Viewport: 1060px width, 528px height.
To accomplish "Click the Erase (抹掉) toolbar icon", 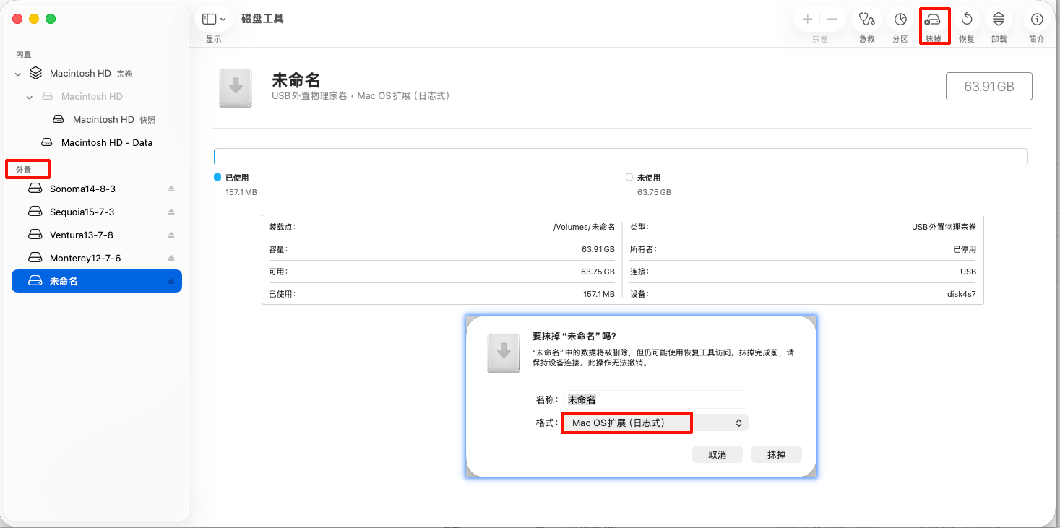I will pyautogui.click(x=934, y=20).
